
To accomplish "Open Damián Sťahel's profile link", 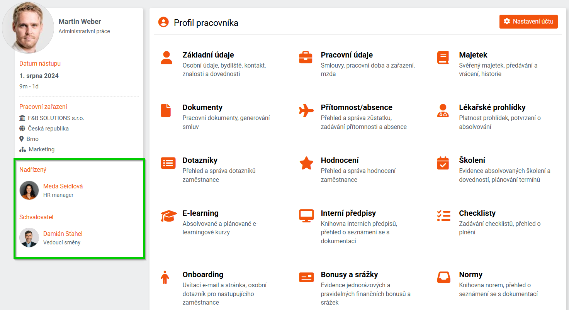I will (63, 234).
